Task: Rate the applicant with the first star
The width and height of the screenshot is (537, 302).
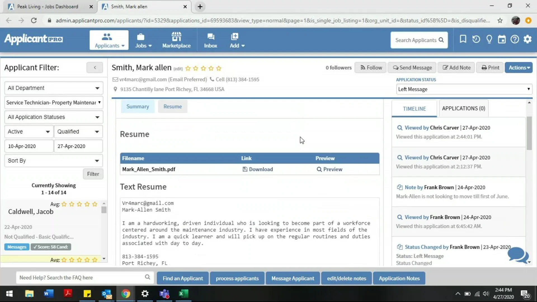Action: pos(188,68)
